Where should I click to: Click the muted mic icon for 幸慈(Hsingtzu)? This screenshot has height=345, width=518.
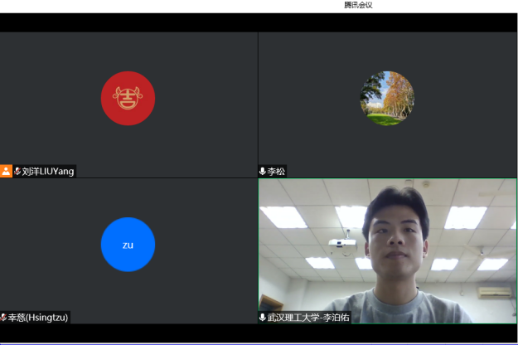pyautogui.click(x=3, y=318)
